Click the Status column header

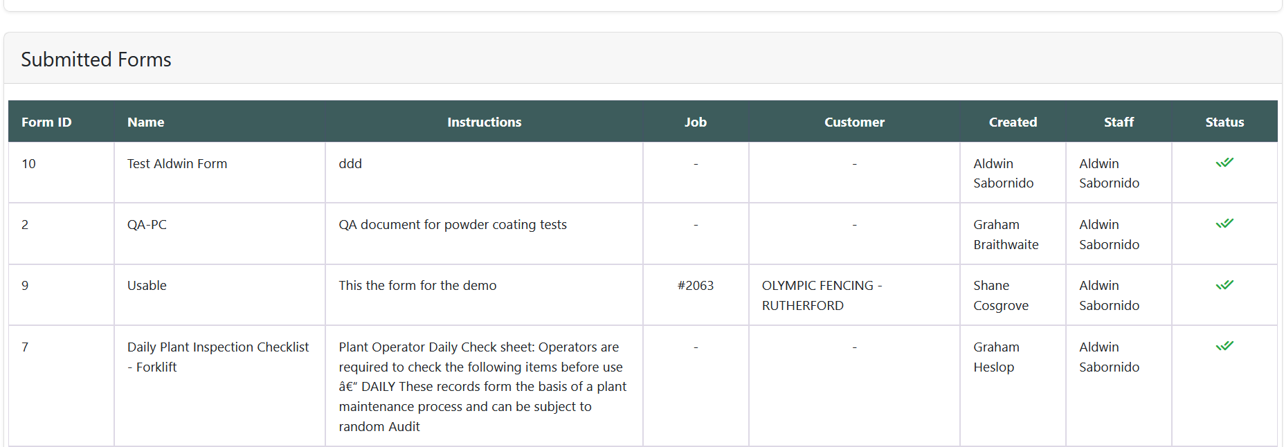[1224, 122]
